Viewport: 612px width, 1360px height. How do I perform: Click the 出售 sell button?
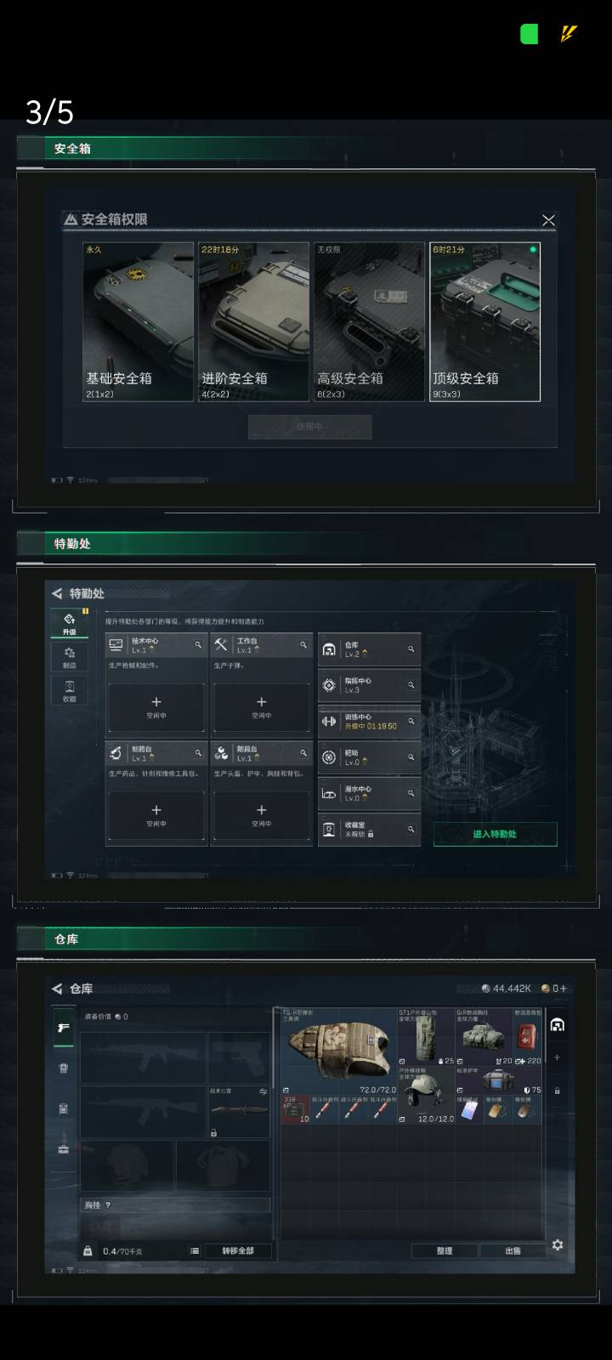click(x=513, y=1250)
